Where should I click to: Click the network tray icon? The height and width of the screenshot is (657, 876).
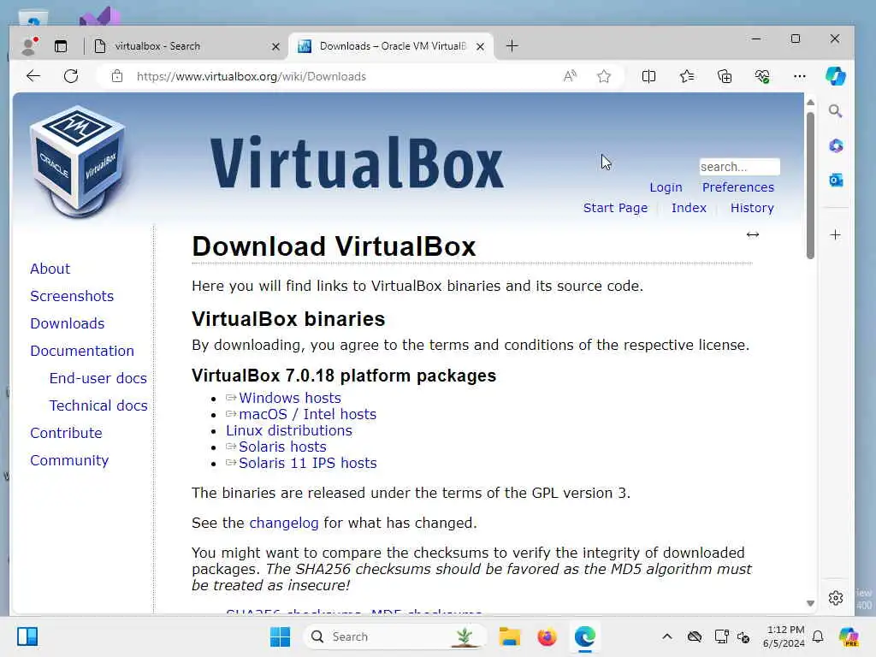tap(721, 636)
